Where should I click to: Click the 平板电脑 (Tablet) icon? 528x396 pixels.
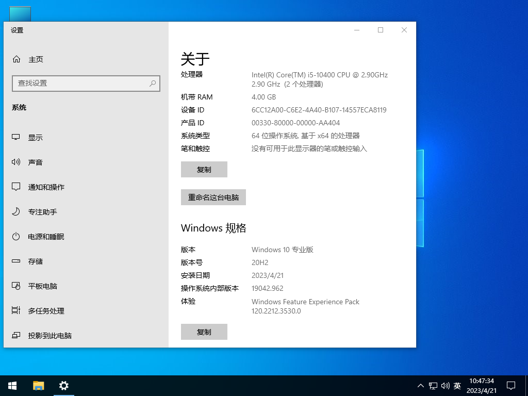[x=16, y=286]
